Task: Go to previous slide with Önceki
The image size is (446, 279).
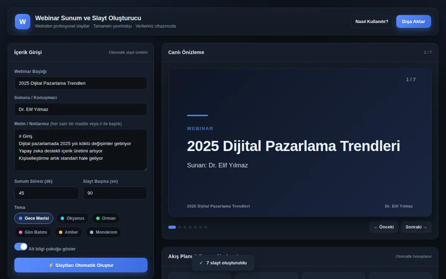Action: [384, 227]
